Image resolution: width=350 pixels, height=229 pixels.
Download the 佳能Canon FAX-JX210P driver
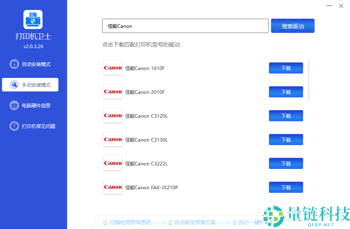286,187
